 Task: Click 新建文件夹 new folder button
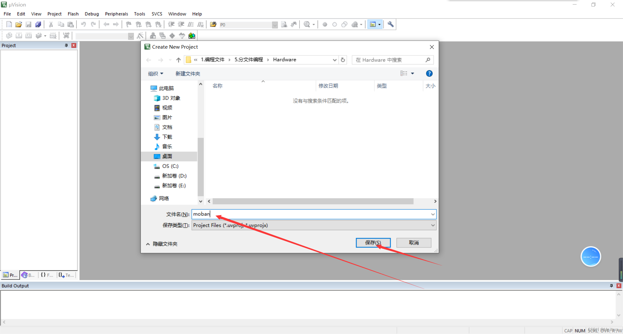[188, 74]
